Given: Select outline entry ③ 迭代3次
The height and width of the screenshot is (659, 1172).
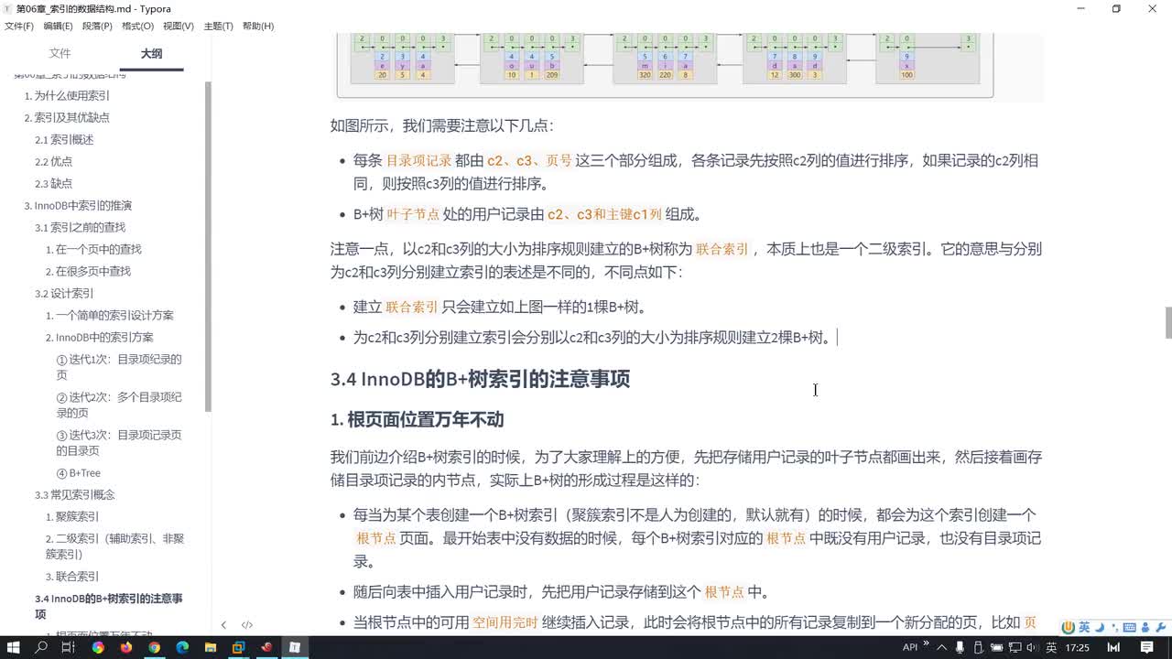Looking at the screenshot, I should (x=119, y=443).
